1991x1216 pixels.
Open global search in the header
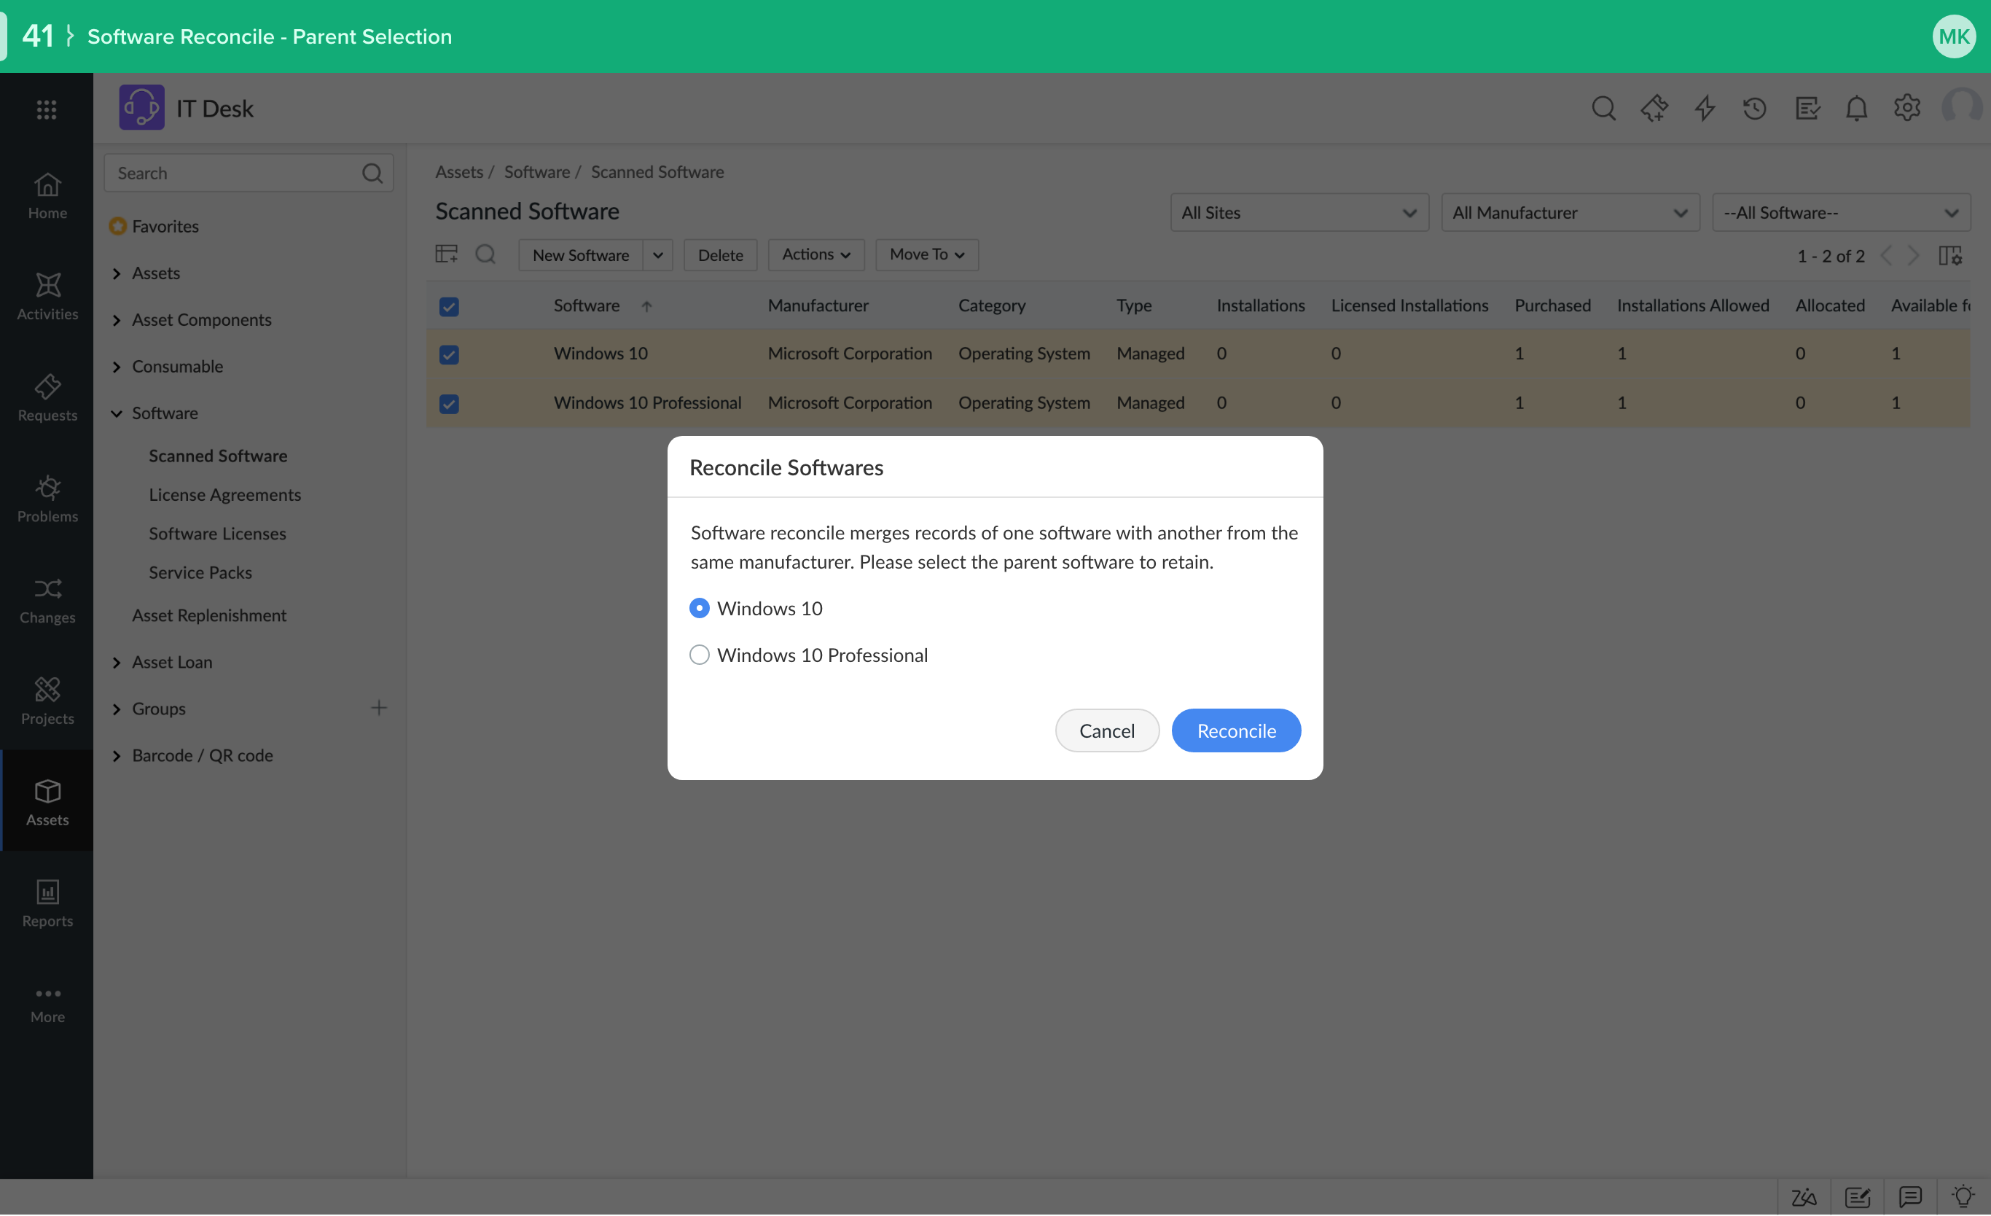[x=1604, y=109]
